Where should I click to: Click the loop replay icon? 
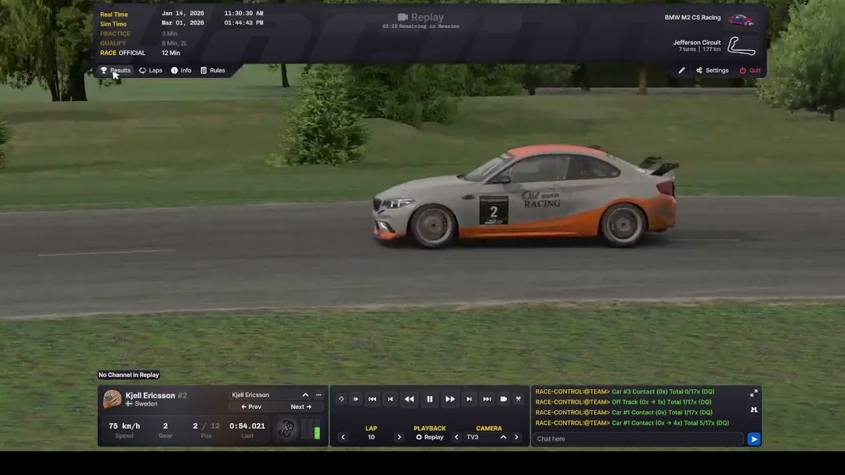(x=341, y=399)
